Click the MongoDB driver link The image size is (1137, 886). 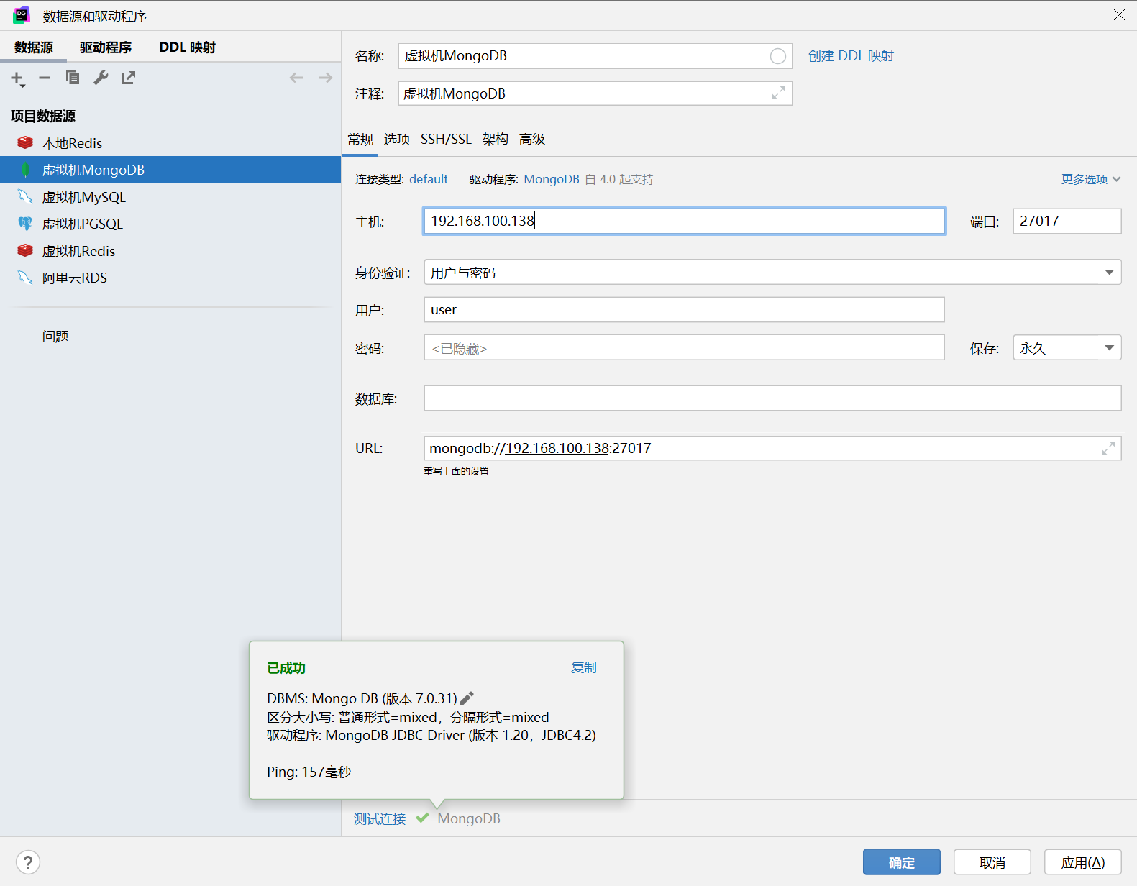click(552, 179)
